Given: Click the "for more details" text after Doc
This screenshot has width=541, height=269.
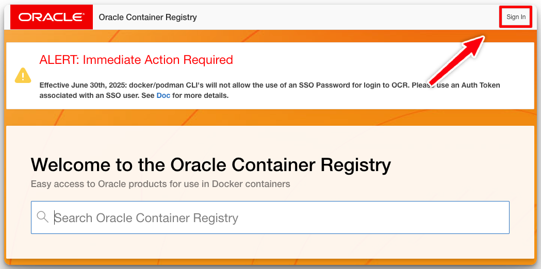Looking at the screenshot, I should point(200,95).
